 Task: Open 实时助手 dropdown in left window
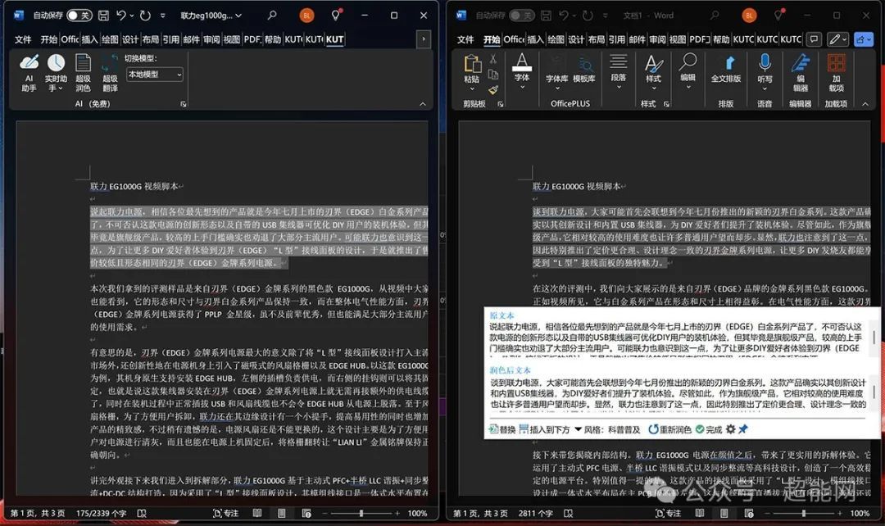tap(56, 72)
